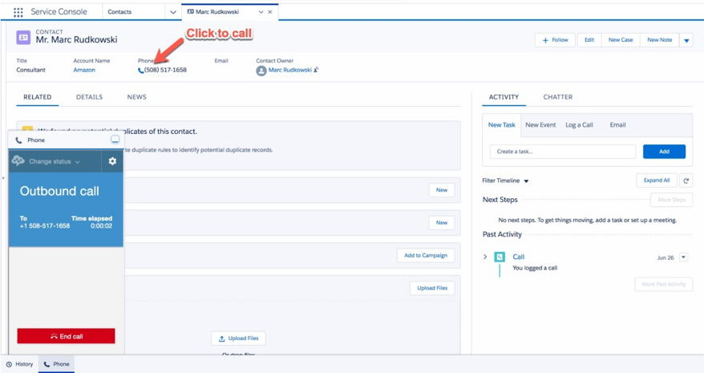Click the Upload Files button with arrow icon
The height and width of the screenshot is (373, 704).
tap(238, 339)
